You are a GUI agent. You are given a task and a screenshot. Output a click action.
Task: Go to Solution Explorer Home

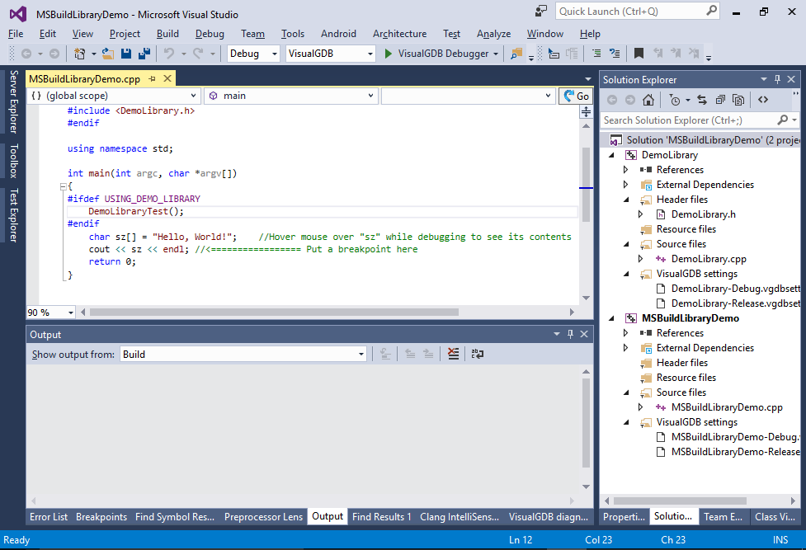pos(648,100)
